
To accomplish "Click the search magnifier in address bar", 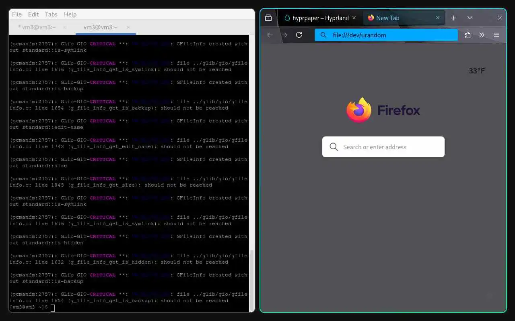I will tap(323, 35).
